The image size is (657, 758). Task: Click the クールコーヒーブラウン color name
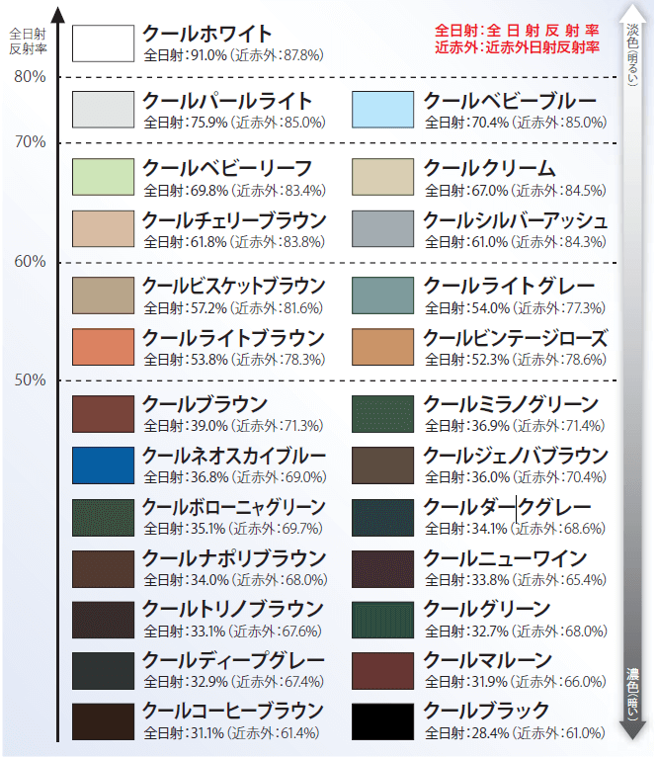pos(232,711)
